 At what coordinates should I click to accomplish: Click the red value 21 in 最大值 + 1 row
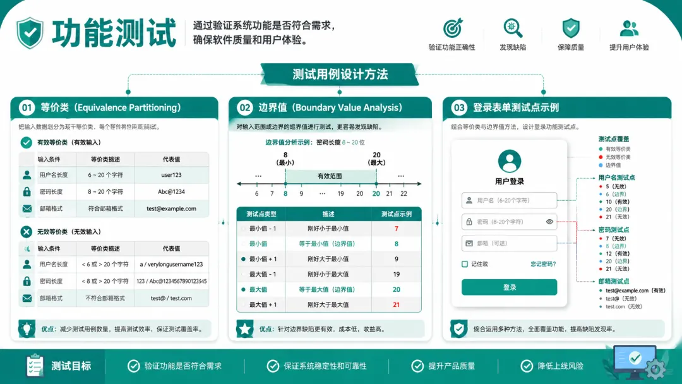(396, 305)
